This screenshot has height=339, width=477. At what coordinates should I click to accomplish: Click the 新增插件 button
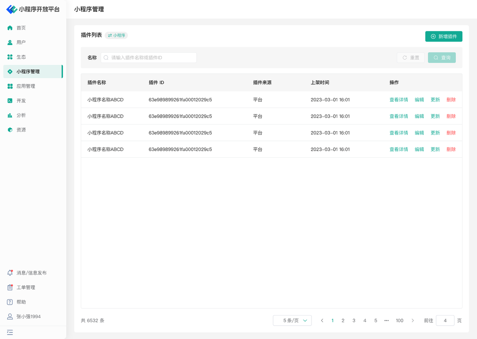[x=443, y=37]
